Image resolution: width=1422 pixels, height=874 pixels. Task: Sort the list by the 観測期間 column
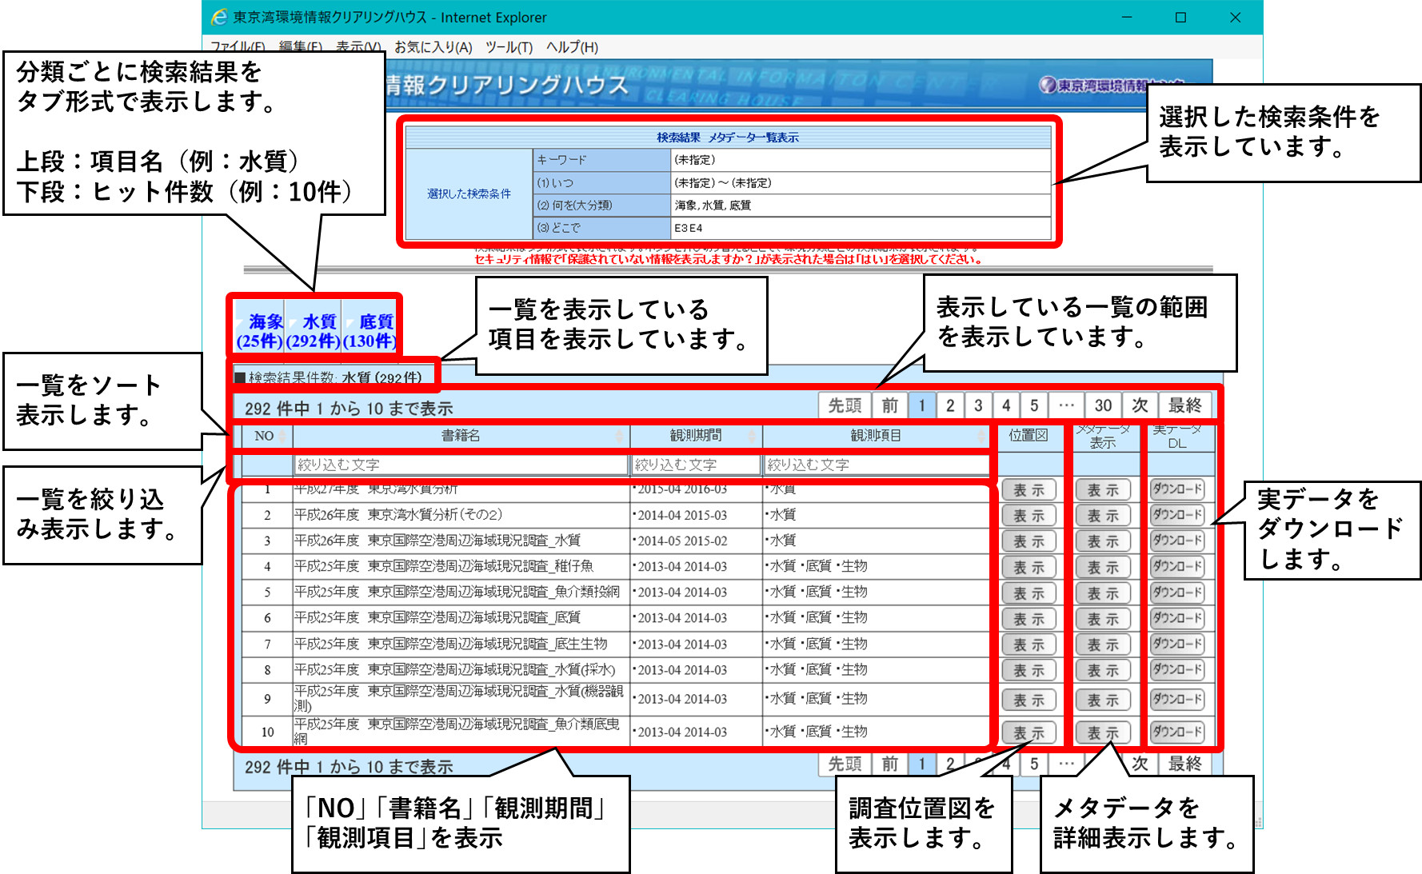(x=695, y=436)
